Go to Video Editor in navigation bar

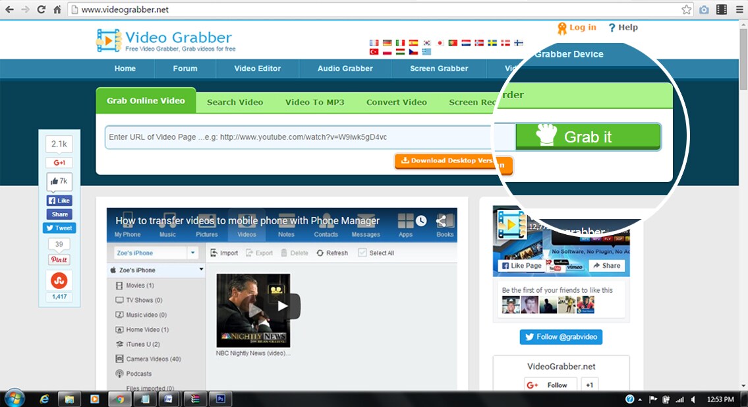pyautogui.click(x=258, y=69)
